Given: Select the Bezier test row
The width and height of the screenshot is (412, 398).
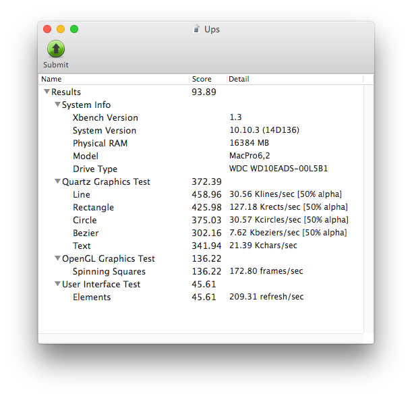Looking at the screenshot, I should pyautogui.click(x=201, y=233).
